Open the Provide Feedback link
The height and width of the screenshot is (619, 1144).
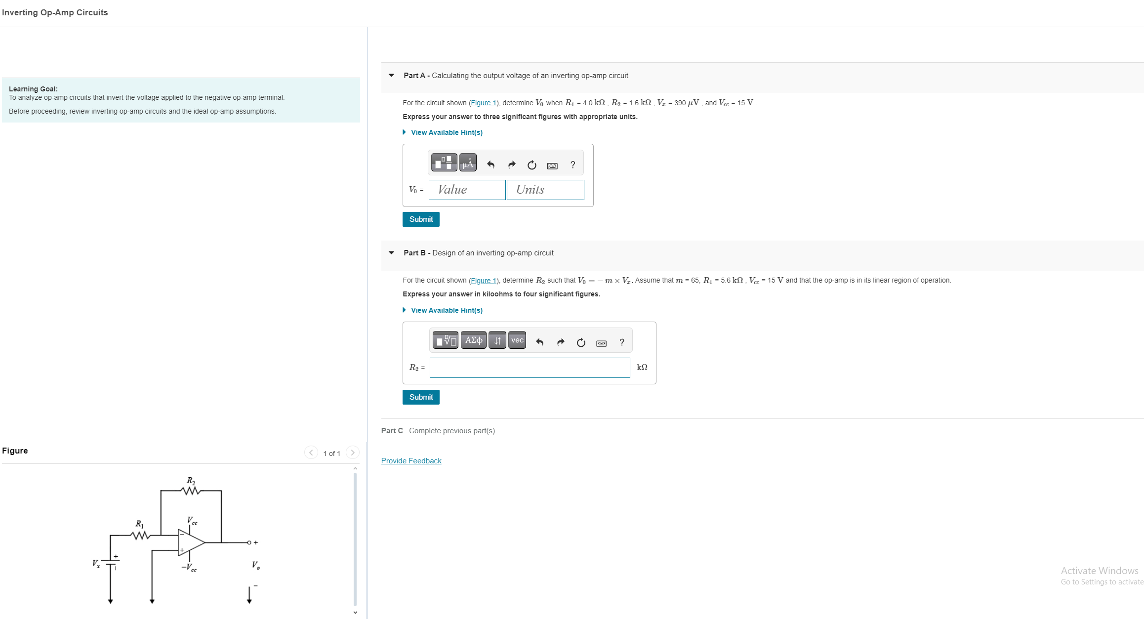click(x=411, y=461)
